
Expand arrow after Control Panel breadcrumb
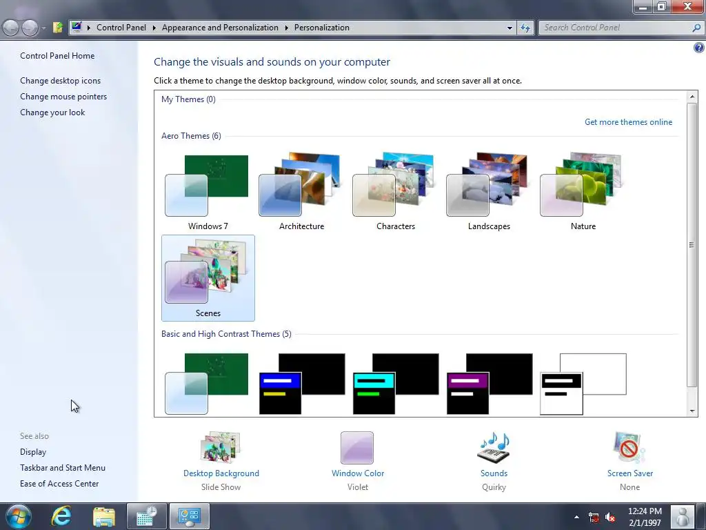(154, 28)
